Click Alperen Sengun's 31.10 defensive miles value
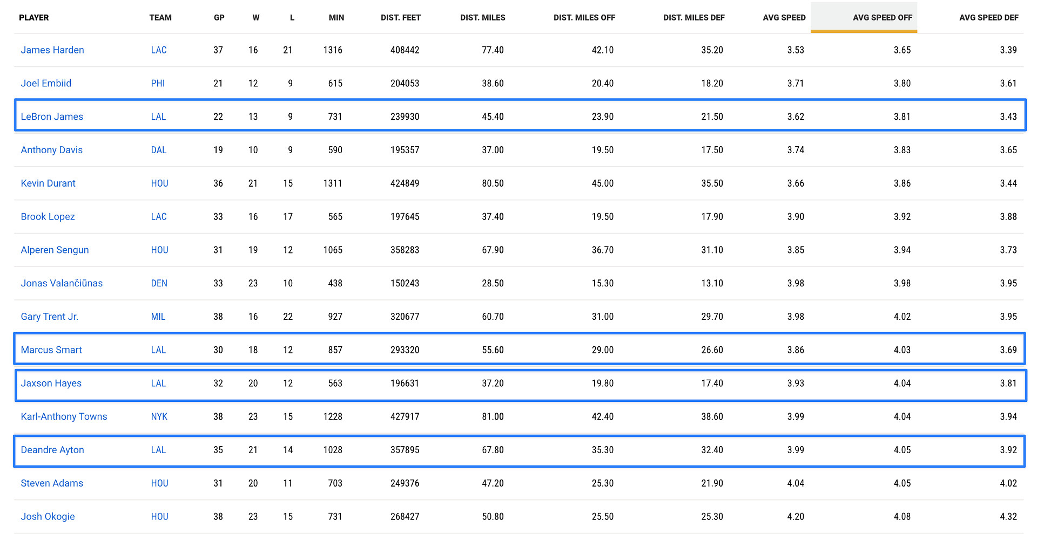This screenshot has width=1037, height=534. coord(712,250)
